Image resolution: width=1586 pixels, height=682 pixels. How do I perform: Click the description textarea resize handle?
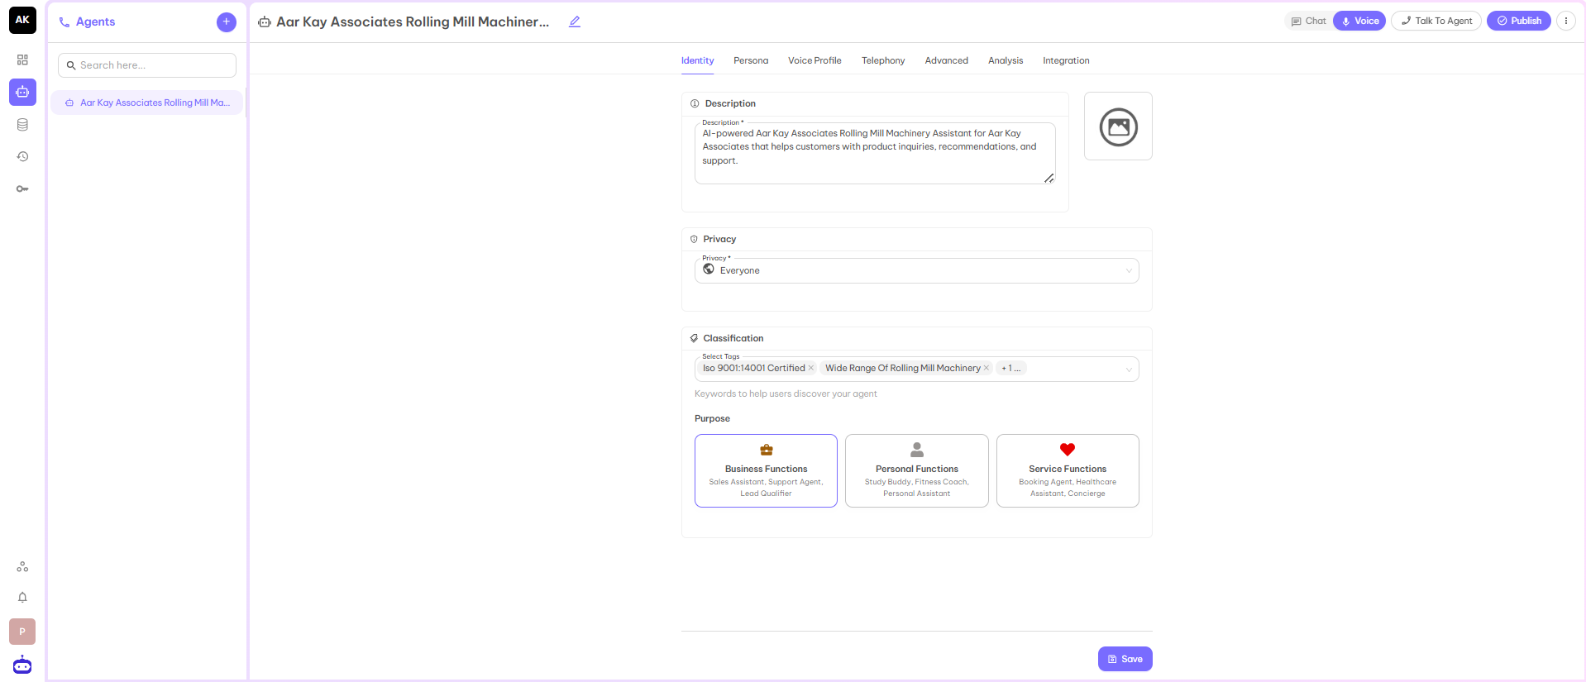[1049, 178]
